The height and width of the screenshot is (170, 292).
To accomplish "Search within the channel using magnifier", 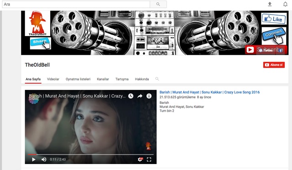I will coord(157,79).
